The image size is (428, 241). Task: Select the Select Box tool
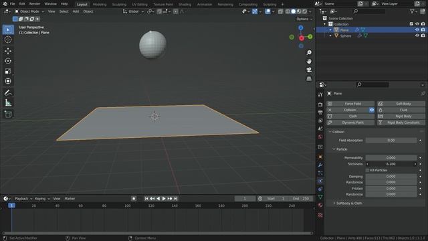[x=8, y=29]
